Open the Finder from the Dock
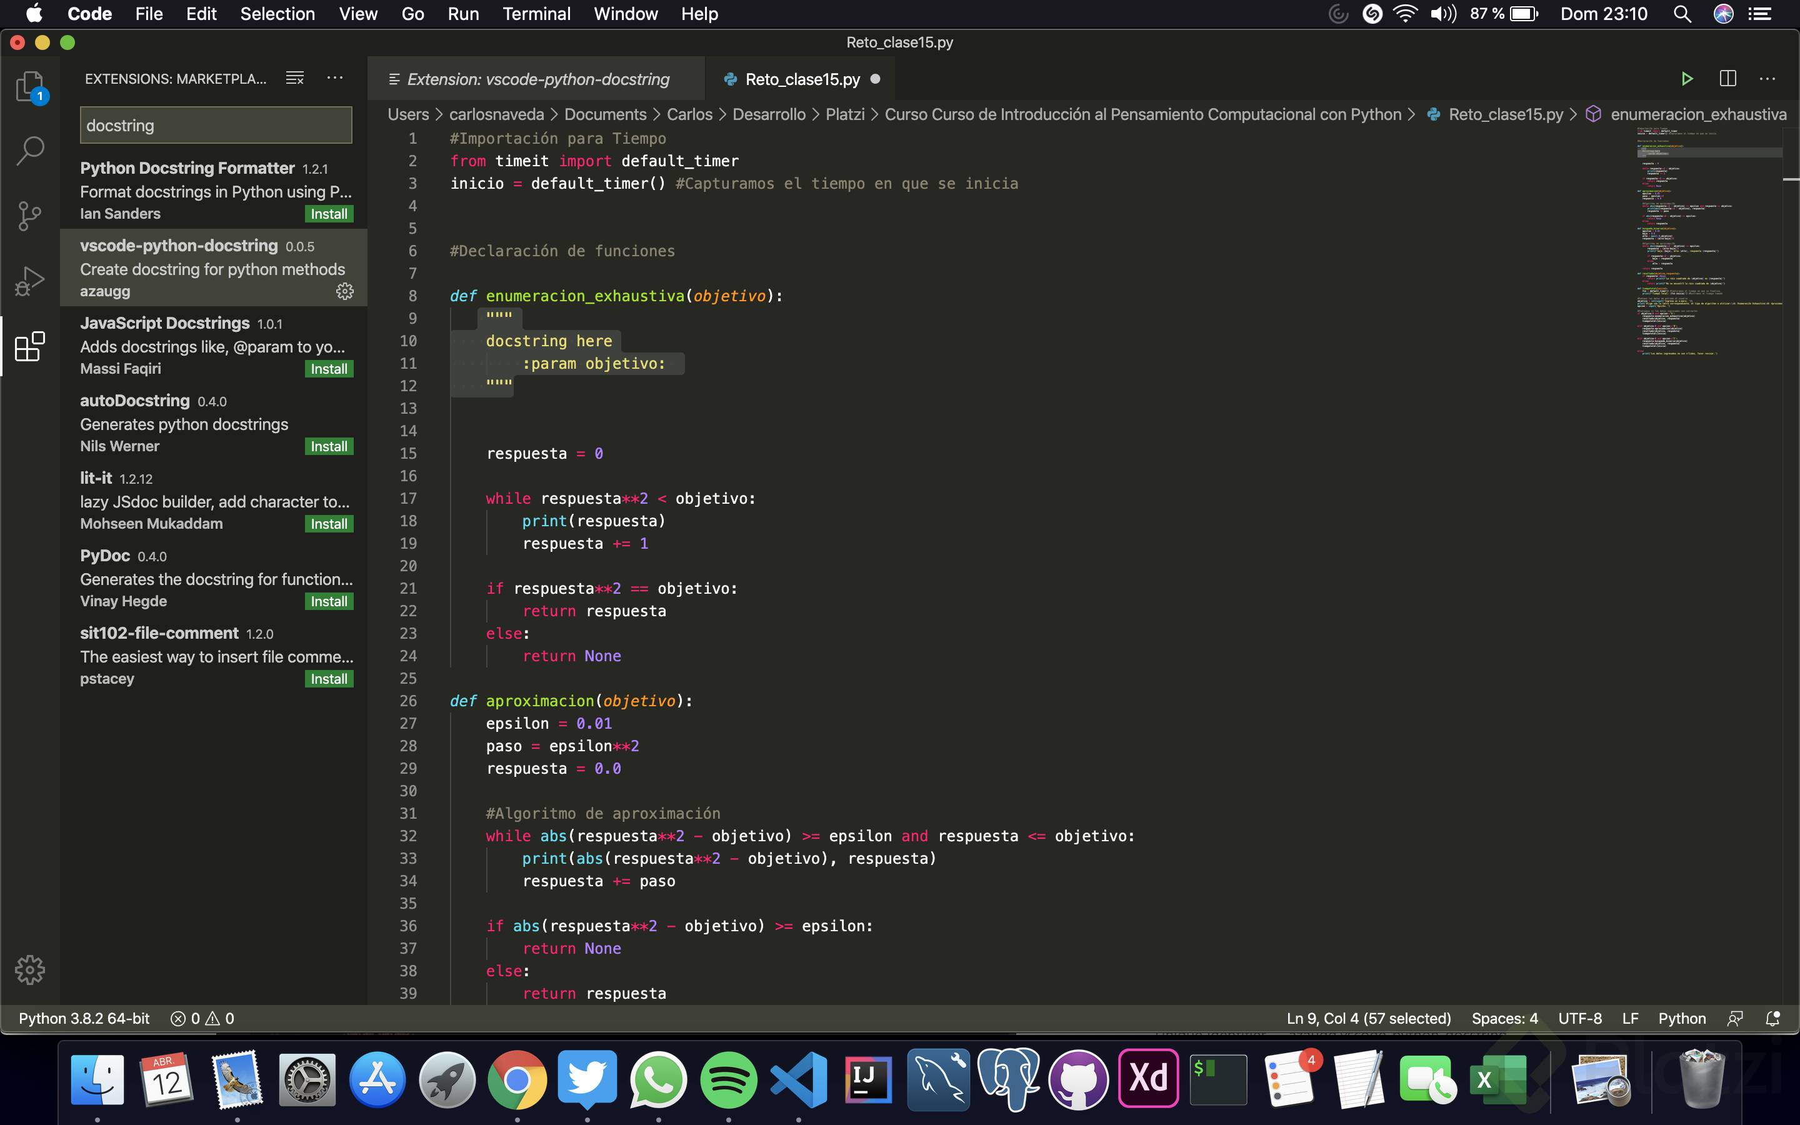The image size is (1800, 1125). tap(97, 1079)
